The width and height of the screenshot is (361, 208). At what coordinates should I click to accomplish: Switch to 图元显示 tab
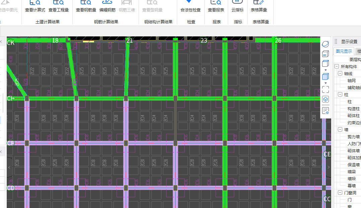[344, 51]
